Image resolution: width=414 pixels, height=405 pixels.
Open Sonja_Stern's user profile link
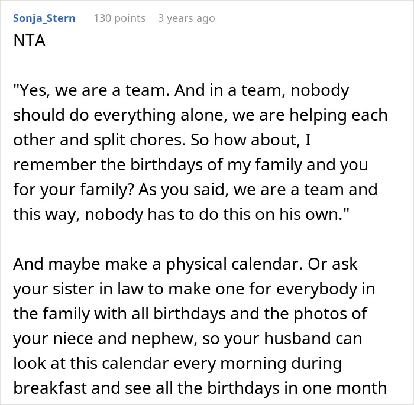pos(44,18)
